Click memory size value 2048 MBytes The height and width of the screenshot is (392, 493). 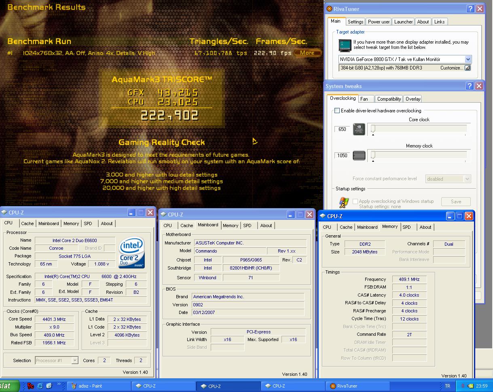pos(365,252)
